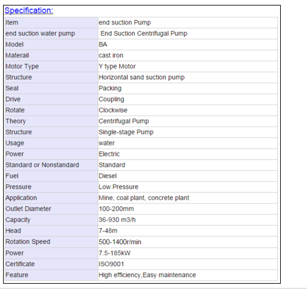Click 'Horizontal sand suction pump' text

click(142, 77)
